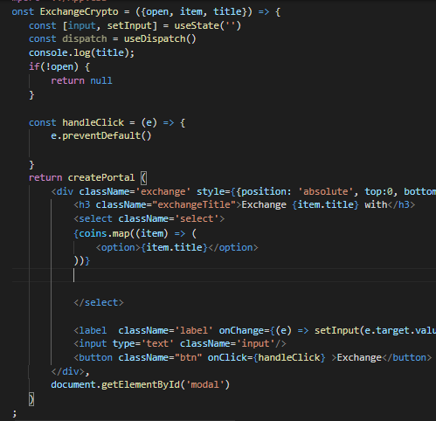
Task: Click e.preventDefault() line
Action: [x=101, y=135]
